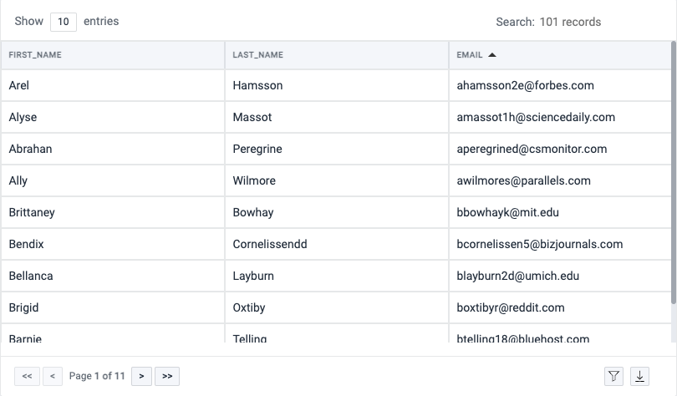Select the Brittaney first name cell
Image resolution: width=677 pixels, height=396 pixels.
tap(32, 212)
